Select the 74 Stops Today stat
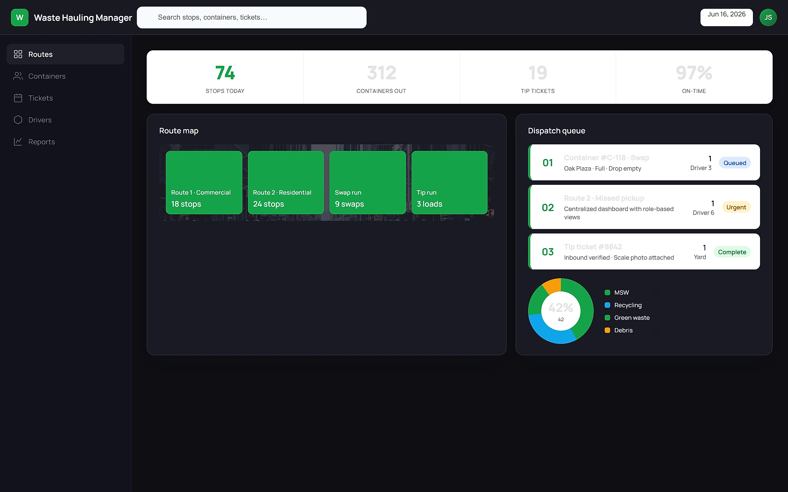The height and width of the screenshot is (492, 788). [x=225, y=77]
